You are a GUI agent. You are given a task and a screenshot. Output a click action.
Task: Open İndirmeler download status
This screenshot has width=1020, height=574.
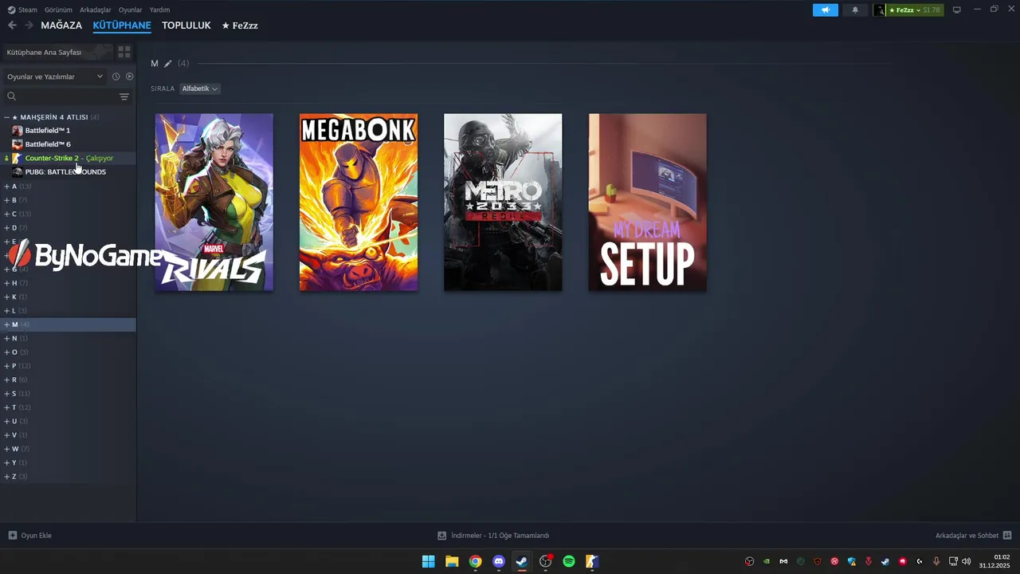pos(493,536)
